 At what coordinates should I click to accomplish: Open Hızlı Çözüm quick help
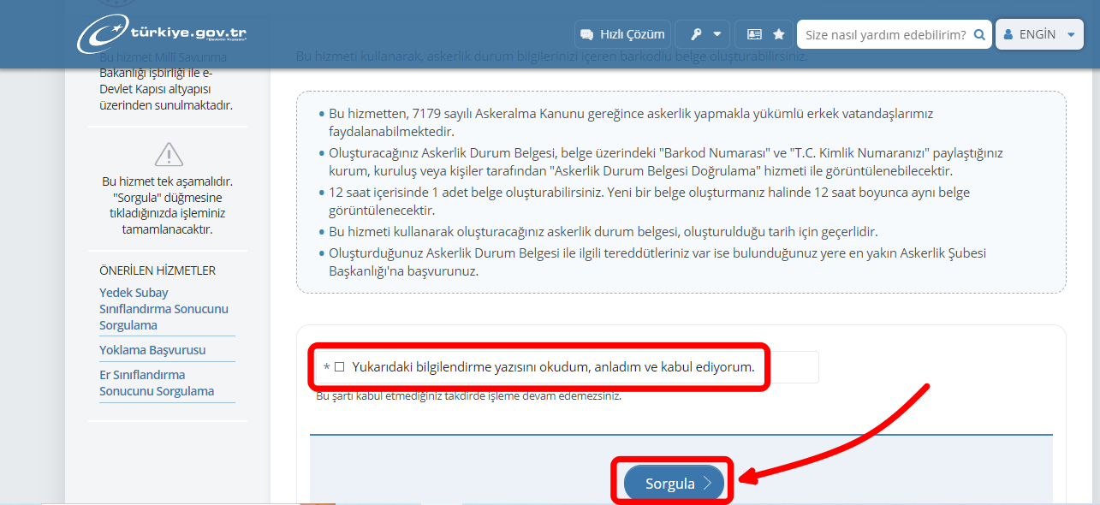(x=622, y=34)
